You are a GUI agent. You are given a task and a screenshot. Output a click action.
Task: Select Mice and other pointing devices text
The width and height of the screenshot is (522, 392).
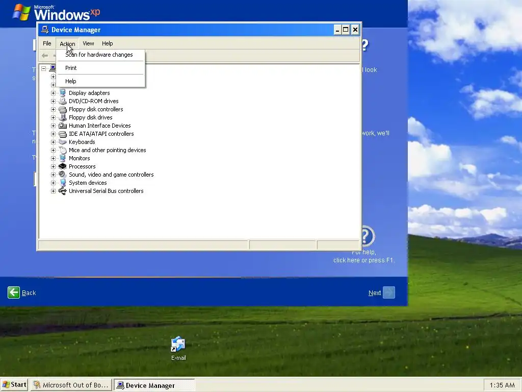click(x=107, y=150)
